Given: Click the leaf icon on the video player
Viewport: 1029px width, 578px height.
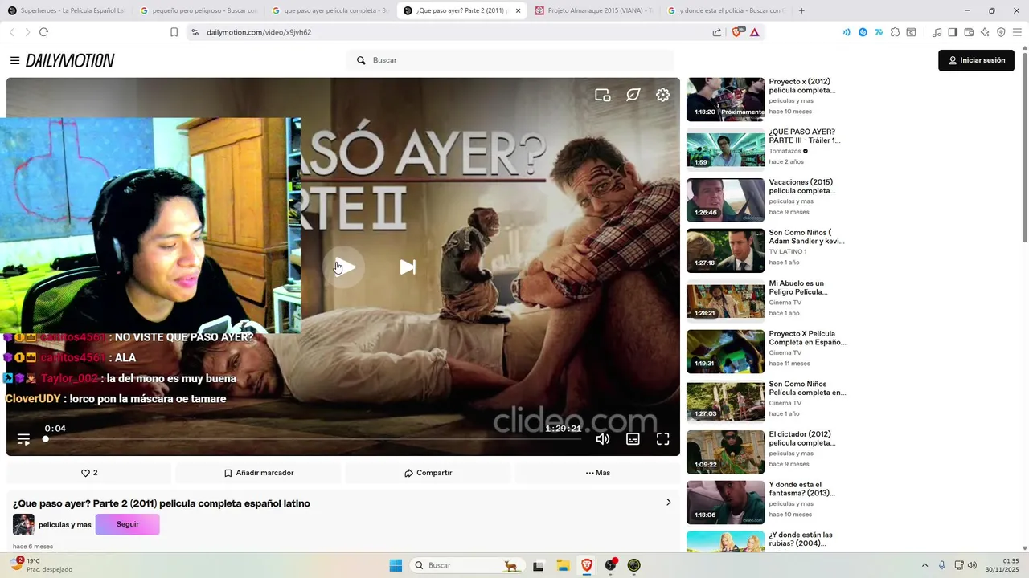Looking at the screenshot, I should click(633, 95).
